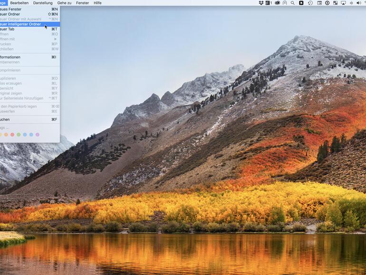Click the Original zeigen menu entry
The height and width of the screenshot is (275, 366).
point(30,93)
